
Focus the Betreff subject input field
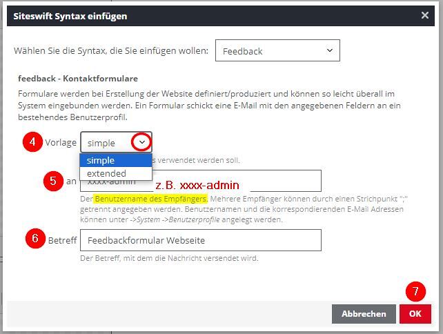(x=200, y=240)
